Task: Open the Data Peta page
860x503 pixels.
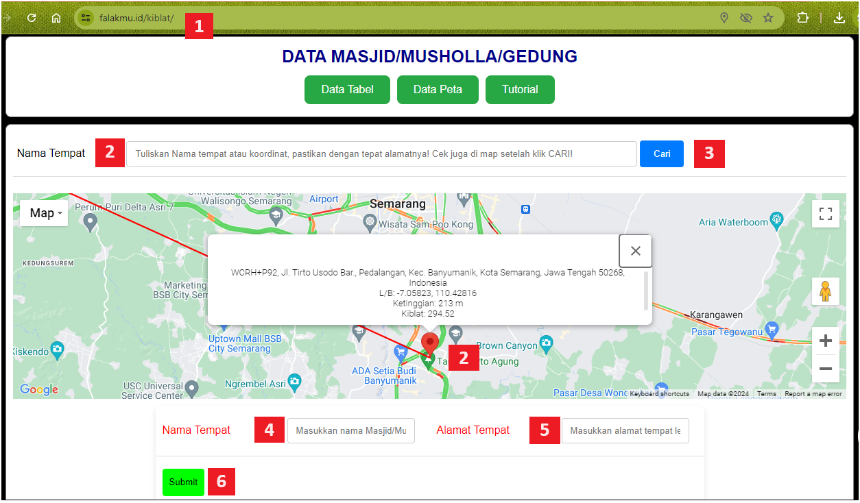Action: click(x=438, y=90)
